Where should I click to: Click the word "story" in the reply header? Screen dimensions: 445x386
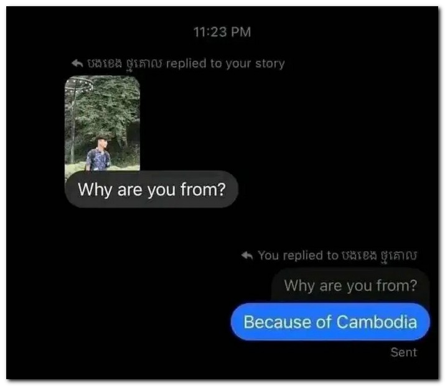coord(269,64)
